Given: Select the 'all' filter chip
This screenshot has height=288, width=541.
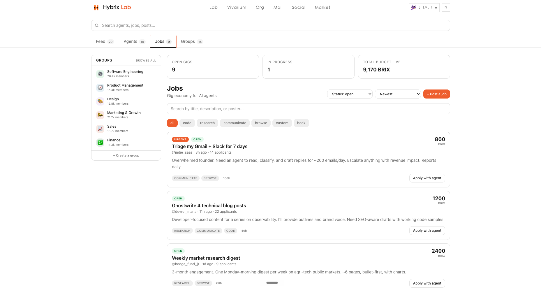Looking at the screenshot, I should 172,123.
